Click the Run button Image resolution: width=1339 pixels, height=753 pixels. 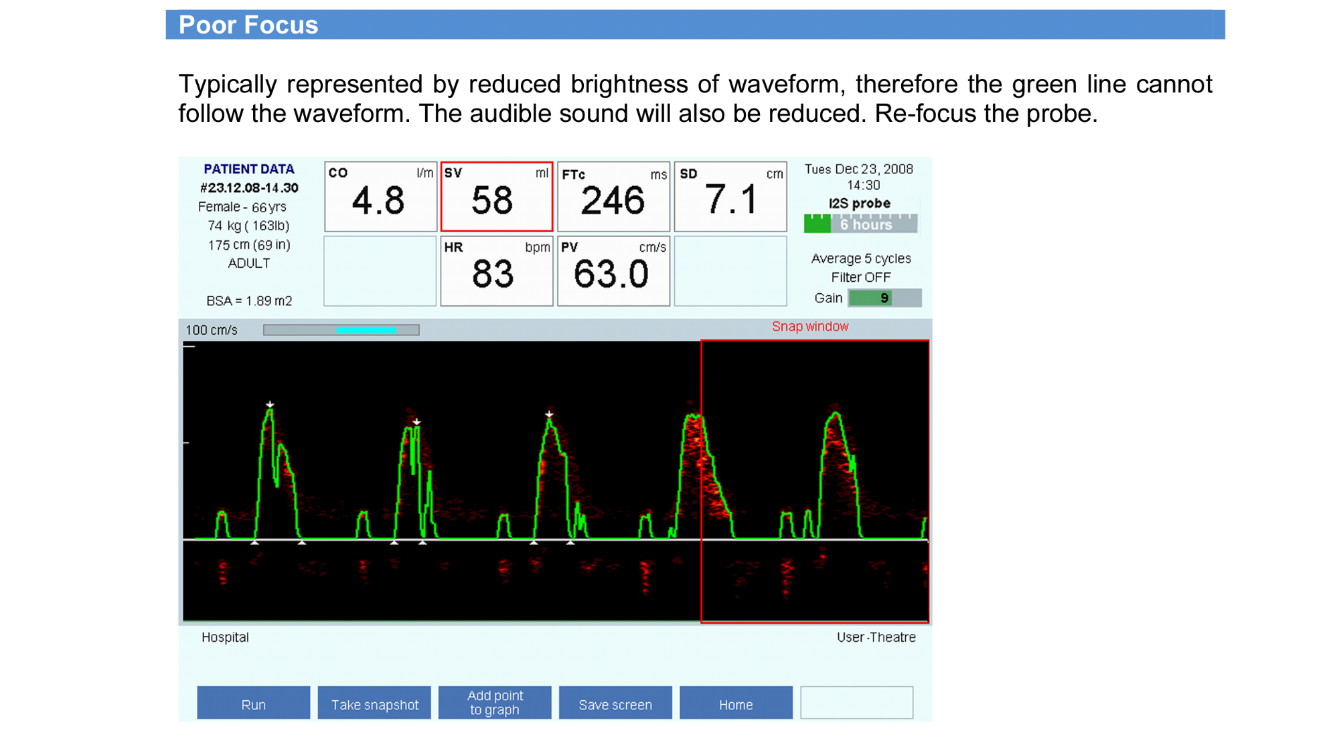point(253,703)
